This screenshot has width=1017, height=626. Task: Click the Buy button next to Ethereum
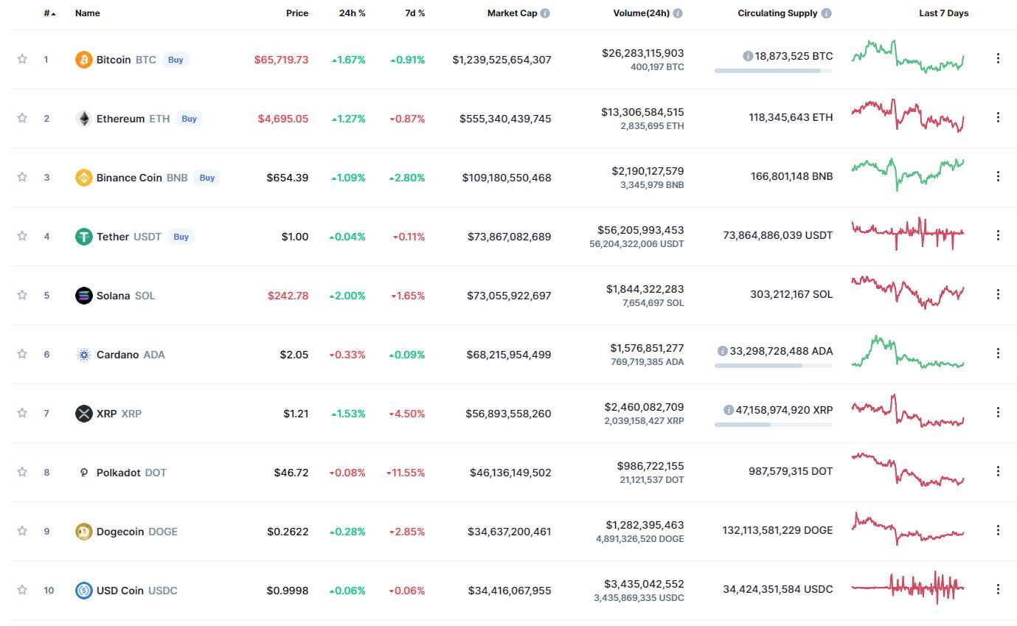(x=190, y=119)
